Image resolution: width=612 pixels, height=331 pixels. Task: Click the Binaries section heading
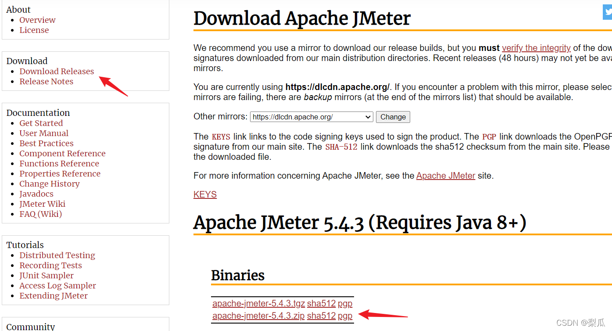(x=238, y=275)
